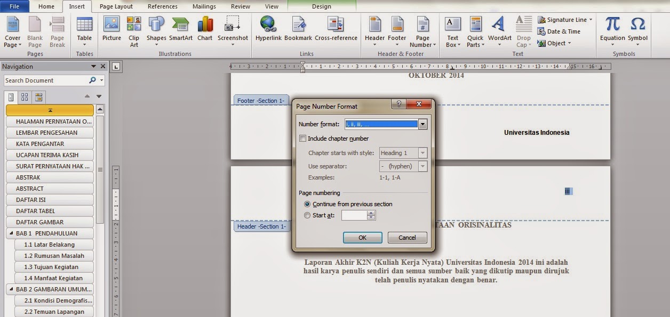This screenshot has width=670, height=317.
Task: Go to KATA PENGANTAR heading
Action: click(50, 144)
